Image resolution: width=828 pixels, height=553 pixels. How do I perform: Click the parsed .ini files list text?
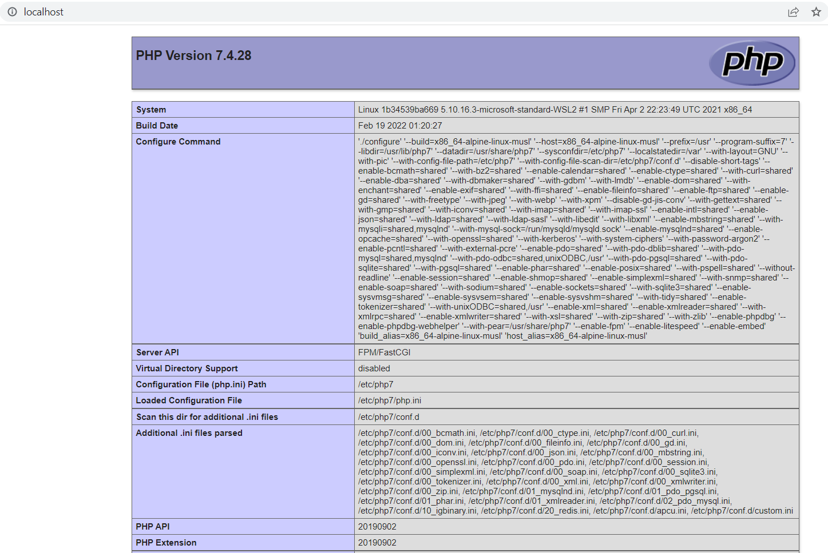point(576,472)
